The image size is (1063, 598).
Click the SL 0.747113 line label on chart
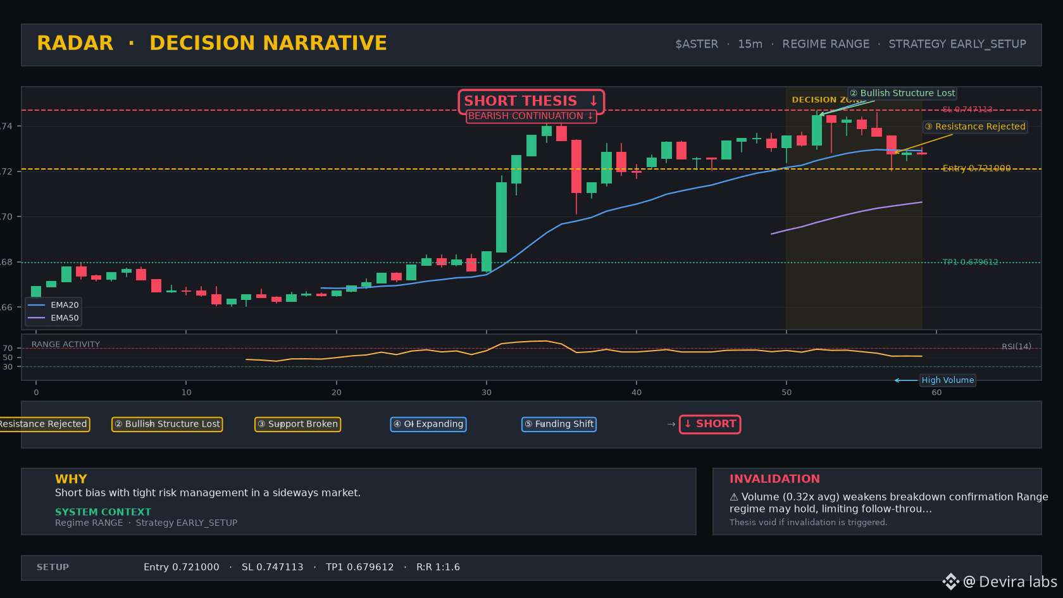pyautogui.click(x=967, y=109)
